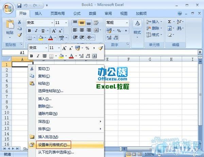Click the ribbon Increase Font Size icon
This screenshot has width=204, height=157.
[x=54, y=31]
